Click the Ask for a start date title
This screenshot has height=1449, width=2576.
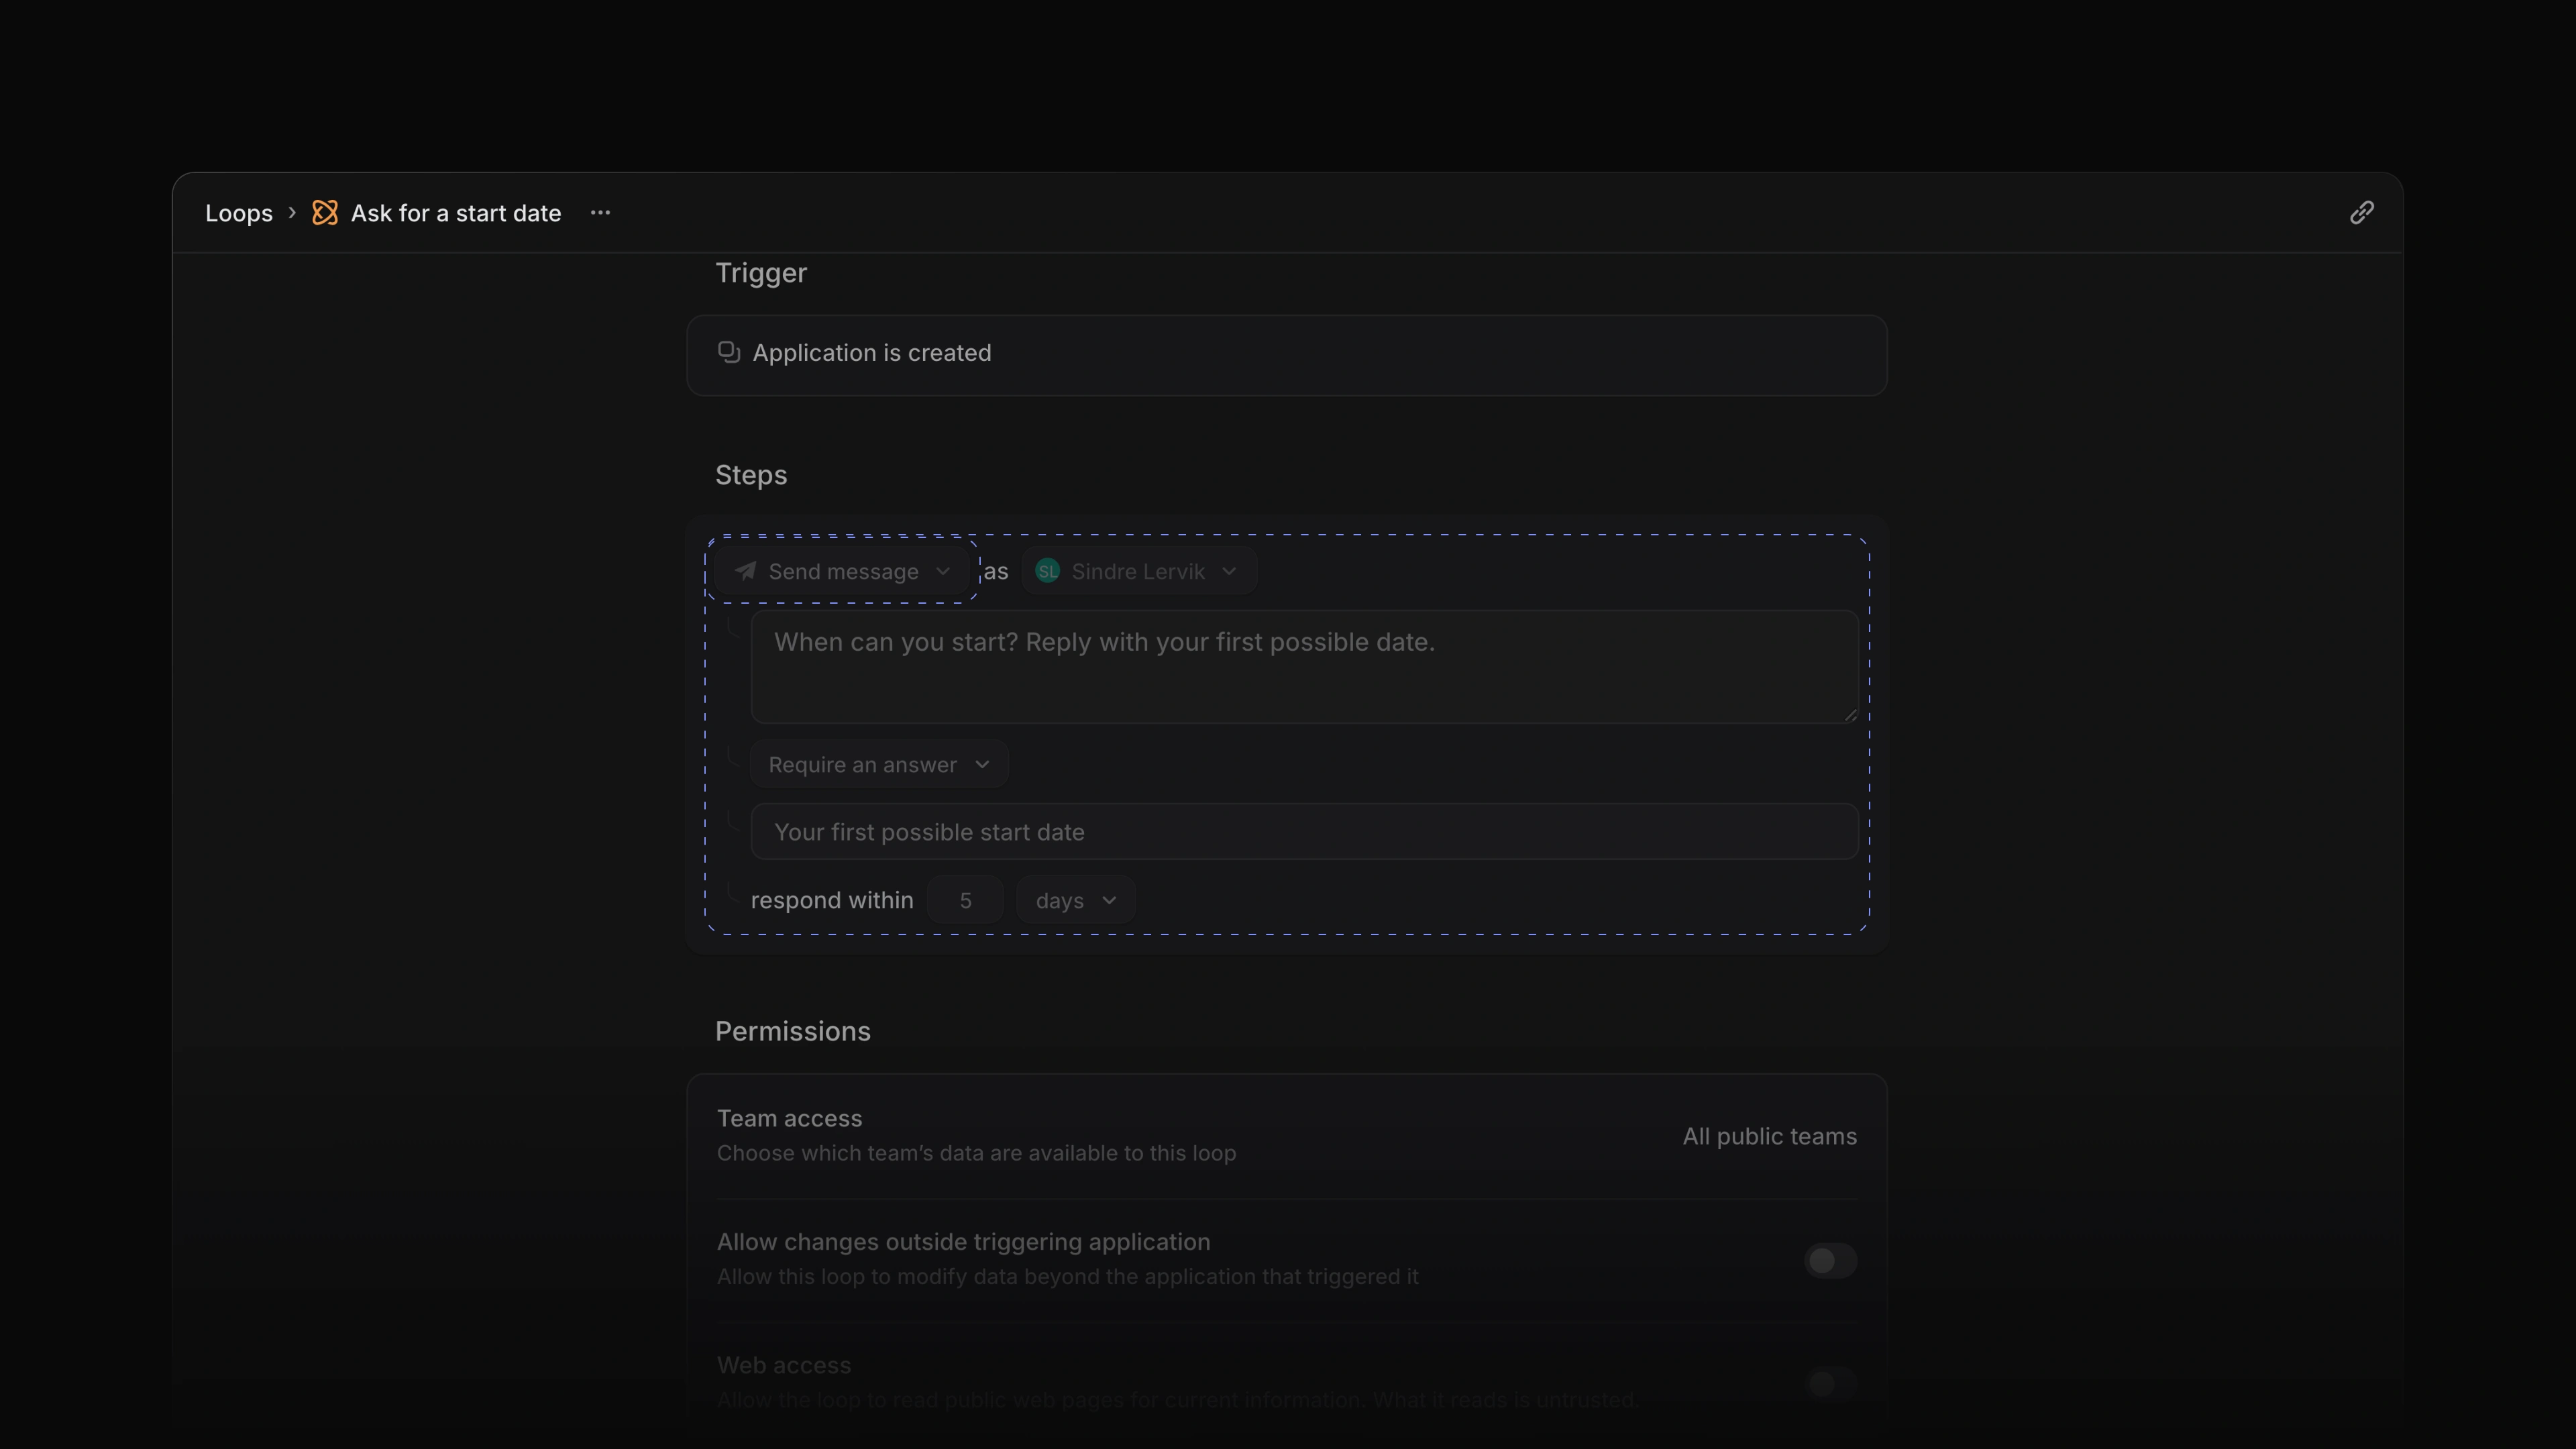[456, 213]
